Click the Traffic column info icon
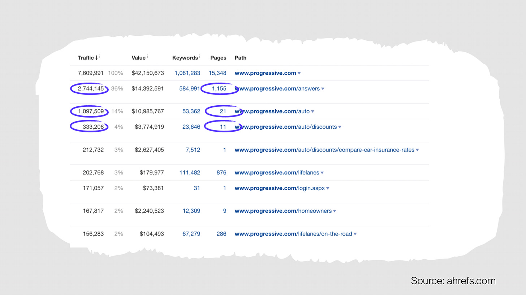The width and height of the screenshot is (526, 295). pos(99,57)
